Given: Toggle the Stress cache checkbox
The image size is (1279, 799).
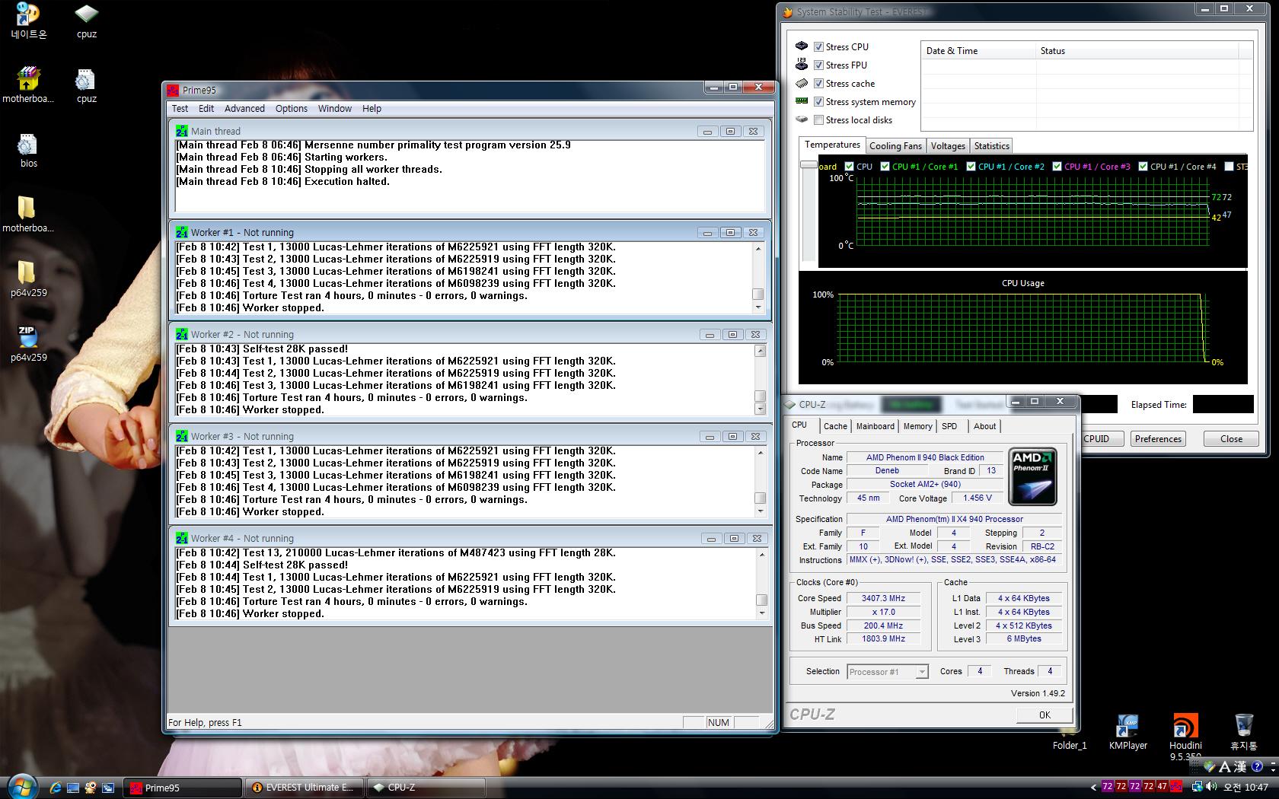Looking at the screenshot, I should 818,83.
